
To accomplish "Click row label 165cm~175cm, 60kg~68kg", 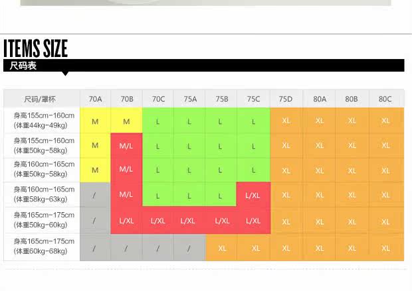I will pos(41,247).
